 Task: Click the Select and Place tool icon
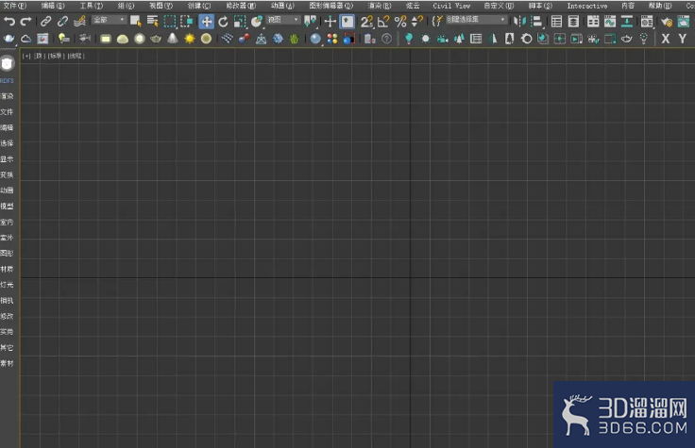click(x=257, y=22)
